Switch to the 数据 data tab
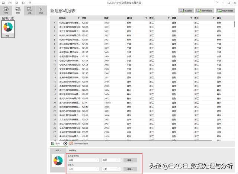This screenshot has width=238, height=174. (x=18, y=10)
